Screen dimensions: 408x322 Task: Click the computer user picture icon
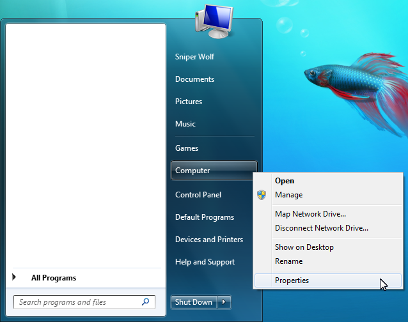pyautogui.click(x=214, y=21)
